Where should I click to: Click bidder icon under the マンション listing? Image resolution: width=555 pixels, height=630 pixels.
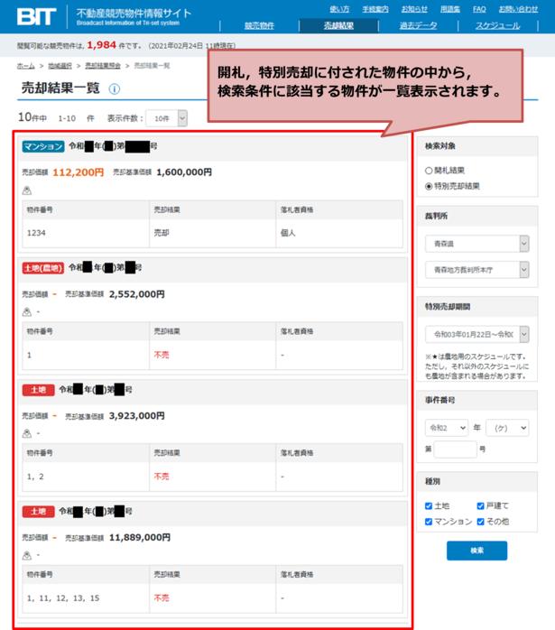pyautogui.click(x=27, y=190)
